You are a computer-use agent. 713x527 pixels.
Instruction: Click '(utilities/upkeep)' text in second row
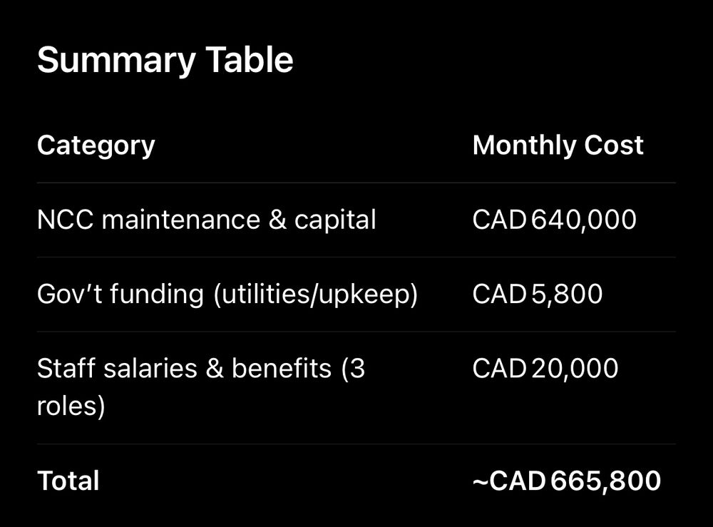(x=316, y=295)
